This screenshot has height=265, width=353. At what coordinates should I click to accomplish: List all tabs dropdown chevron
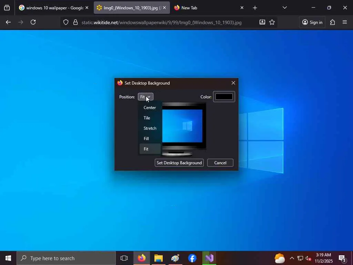(x=284, y=8)
